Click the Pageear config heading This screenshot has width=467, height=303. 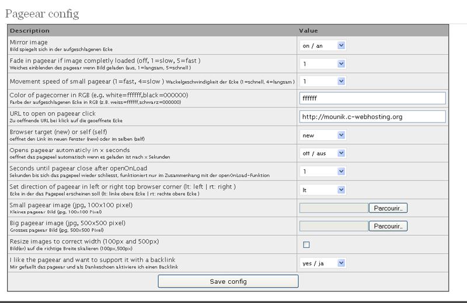coord(42,14)
